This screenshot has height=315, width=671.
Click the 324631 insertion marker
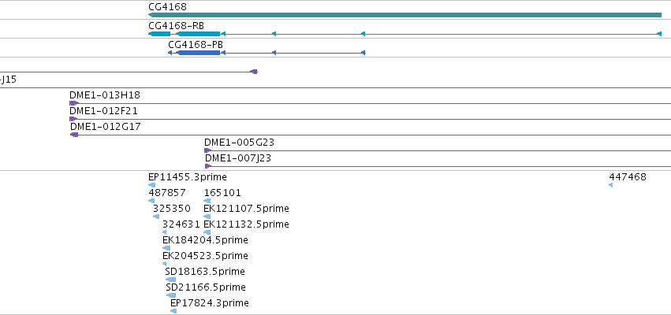(x=164, y=232)
